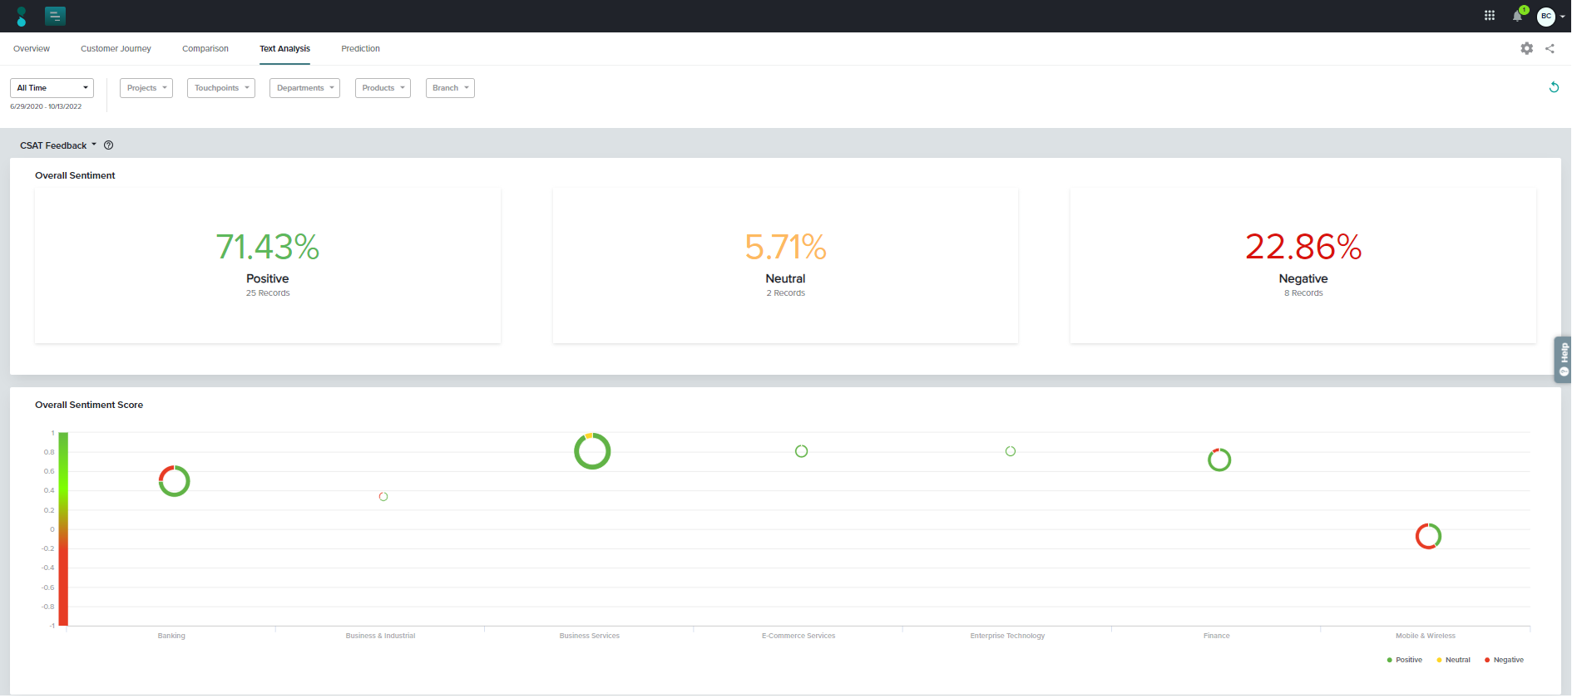Click the Business Services donut marker
Viewport: 1572px width, 698px height.
click(592, 451)
